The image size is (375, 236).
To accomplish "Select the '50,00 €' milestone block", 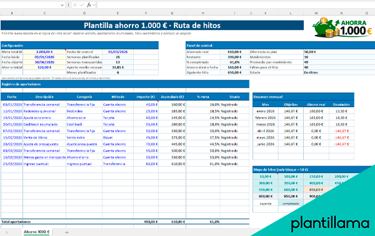I will [266, 177].
